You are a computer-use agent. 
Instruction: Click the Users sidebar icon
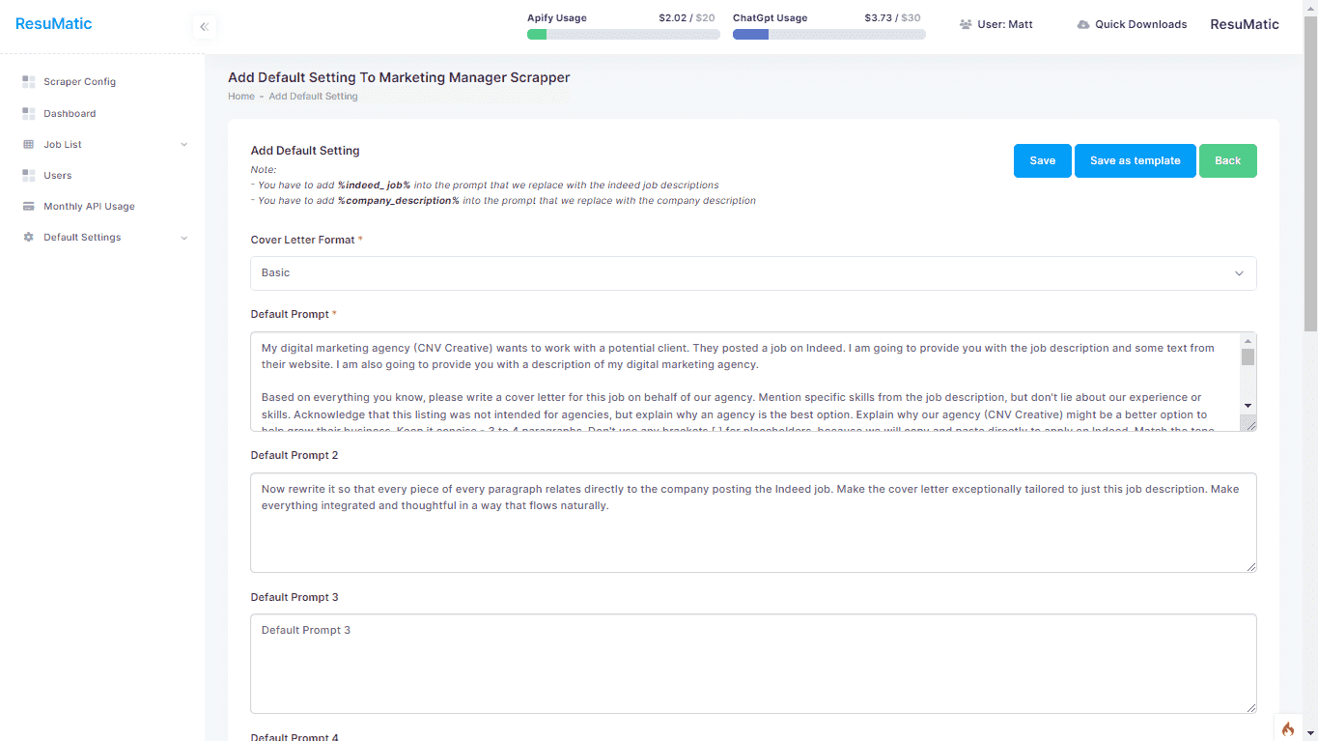click(29, 176)
